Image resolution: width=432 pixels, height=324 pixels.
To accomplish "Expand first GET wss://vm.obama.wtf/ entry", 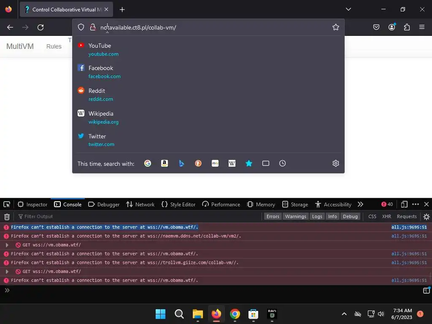I will pos(7,245).
